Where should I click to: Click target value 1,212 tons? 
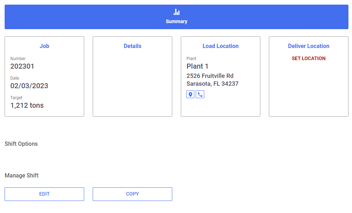[x=27, y=105]
